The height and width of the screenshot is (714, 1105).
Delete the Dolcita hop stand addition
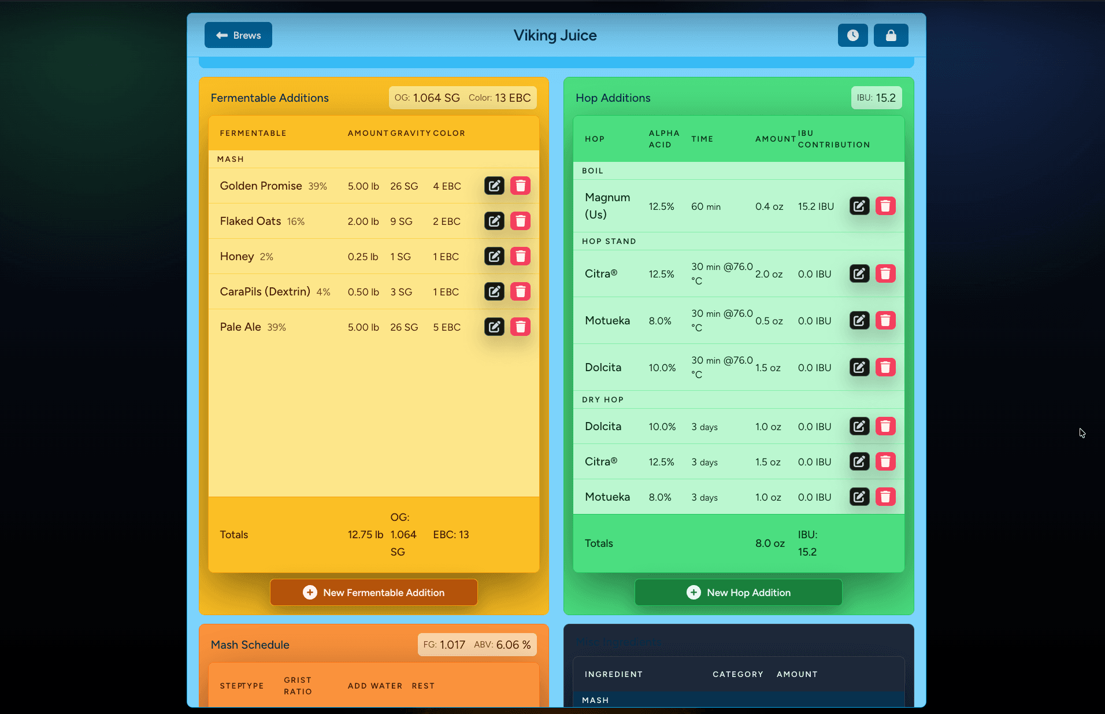[x=885, y=367]
